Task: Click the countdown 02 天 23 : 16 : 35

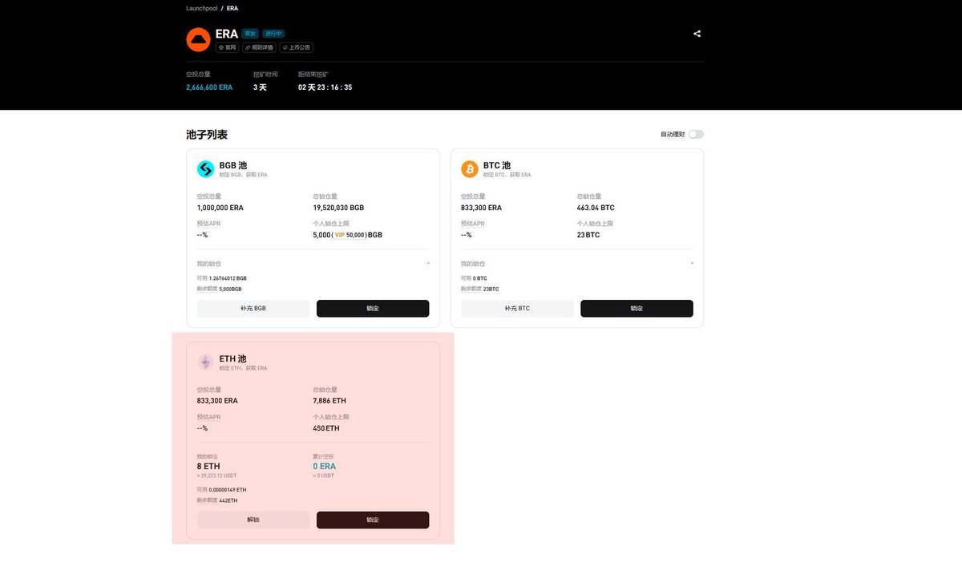Action: click(x=325, y=87)
